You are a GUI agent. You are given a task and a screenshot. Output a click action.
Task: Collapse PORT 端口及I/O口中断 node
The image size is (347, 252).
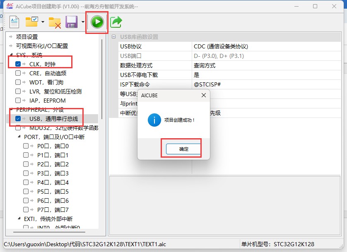click(19, 137)
